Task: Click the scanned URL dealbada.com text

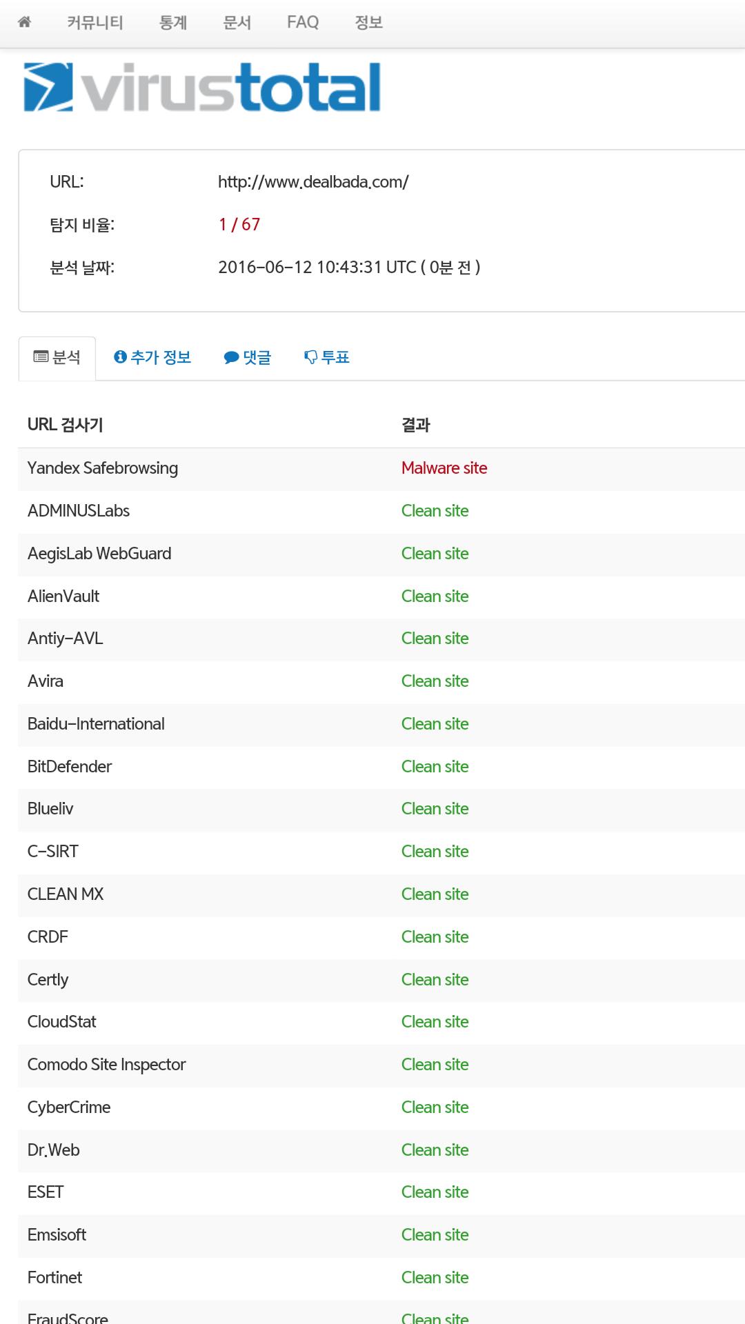Action: click(x=313, y=182)
